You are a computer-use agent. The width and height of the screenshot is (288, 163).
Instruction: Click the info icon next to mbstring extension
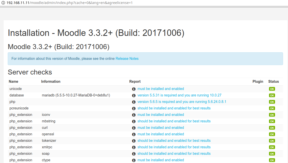[x=134, y=121]
